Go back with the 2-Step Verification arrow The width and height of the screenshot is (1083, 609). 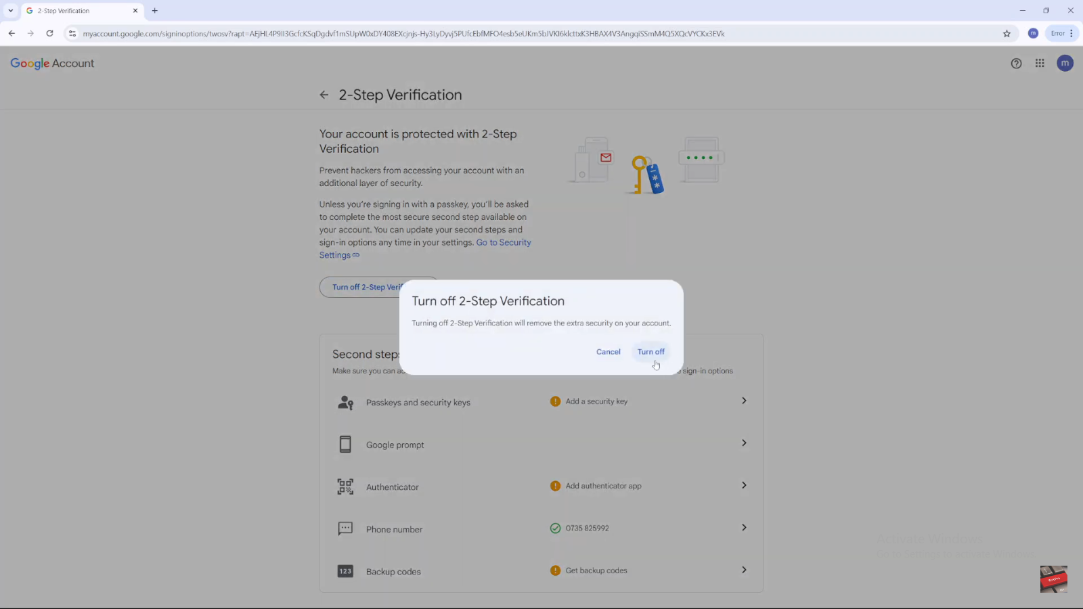(x=324, y=95)
